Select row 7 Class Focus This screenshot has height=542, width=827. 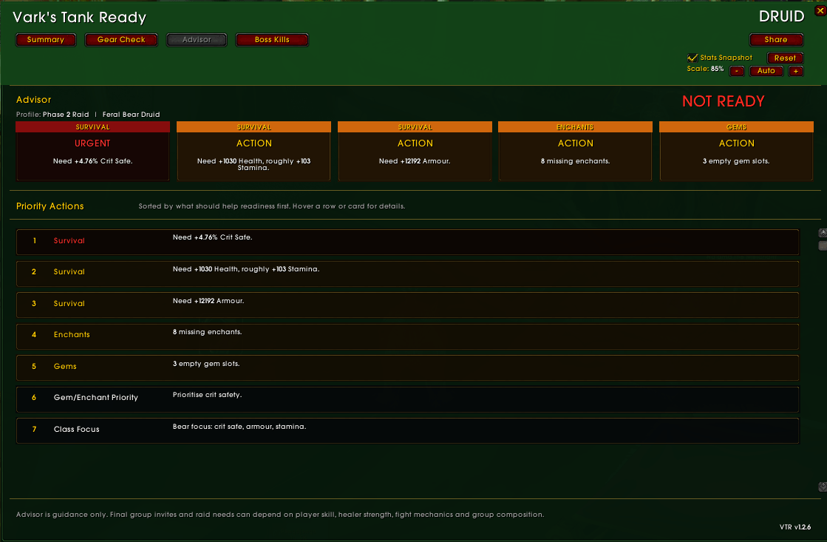[x=408, y=430]
